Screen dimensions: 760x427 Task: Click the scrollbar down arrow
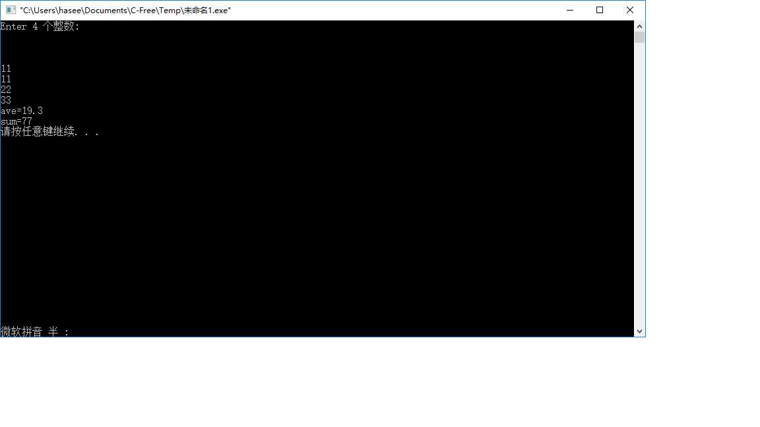pyautogui.click(x=639, y=331)
